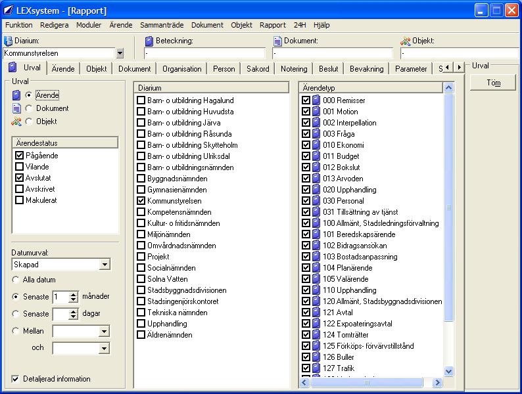
Task: Switch to the Bevakning tab
Action: coord(367,69)
